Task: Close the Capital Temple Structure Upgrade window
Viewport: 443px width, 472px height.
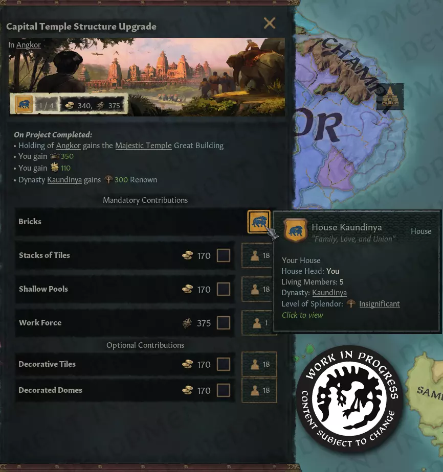Action: pos(270,23)
